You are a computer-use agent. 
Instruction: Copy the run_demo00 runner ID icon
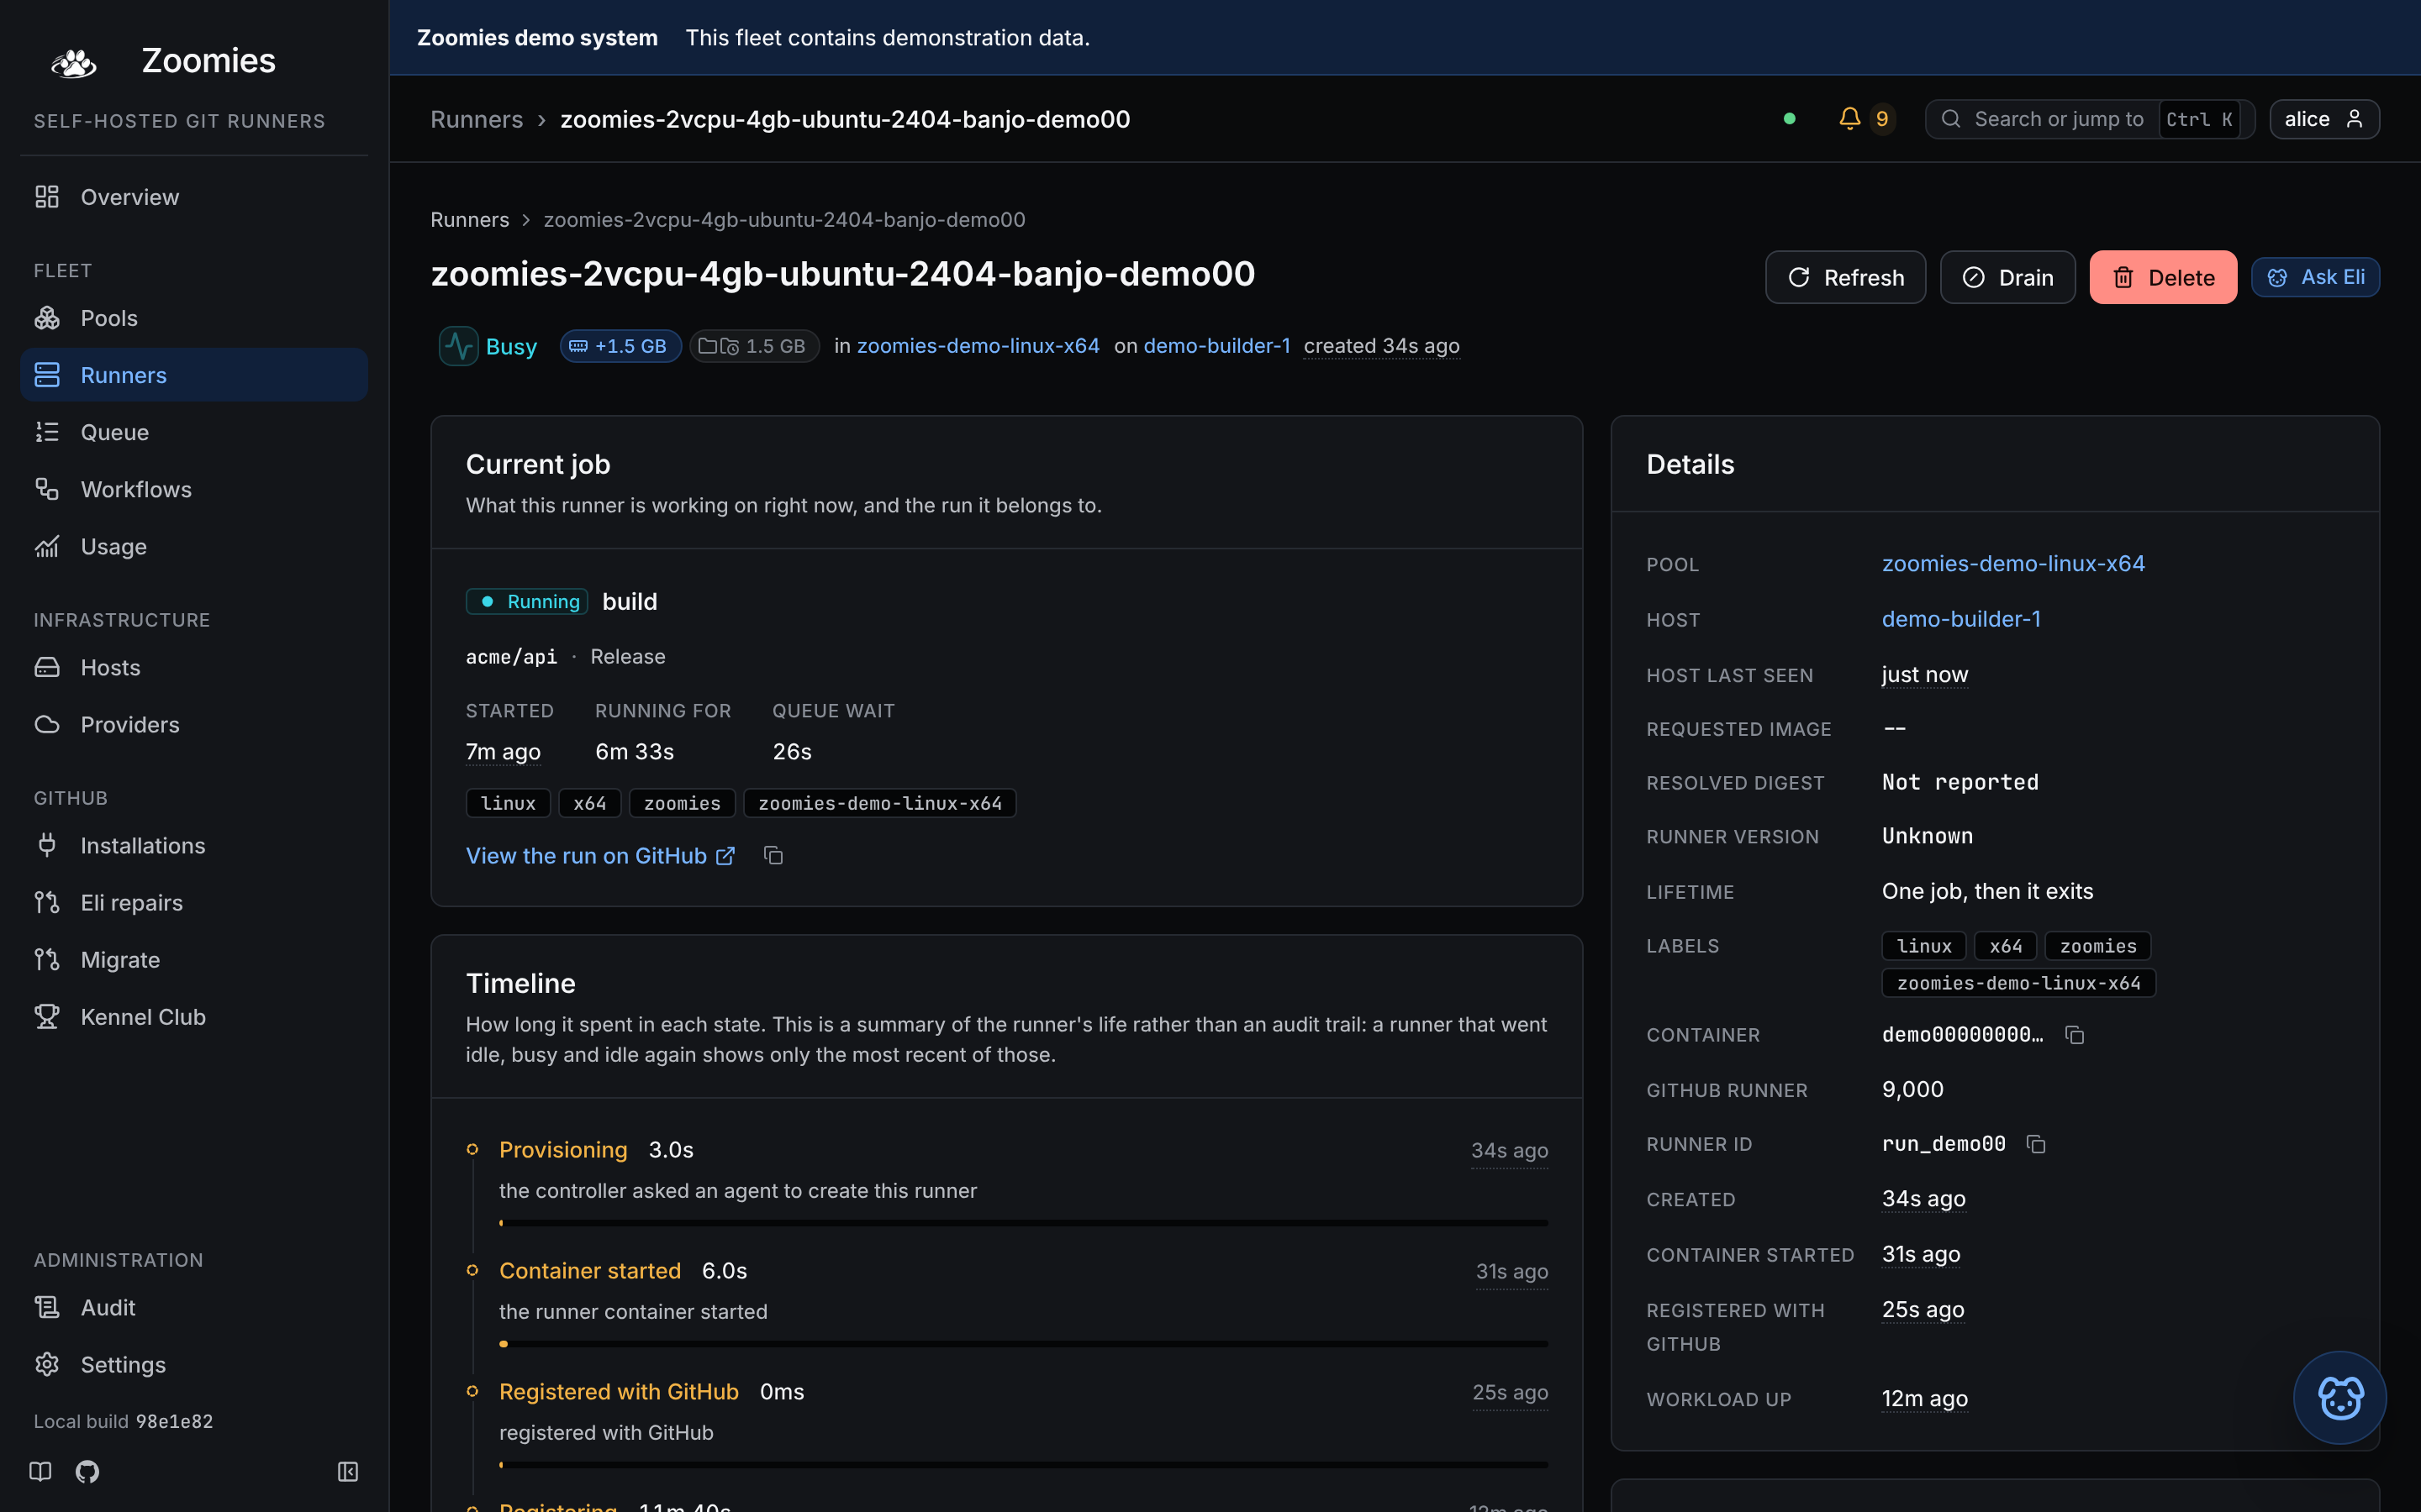pos(2036,1144)
